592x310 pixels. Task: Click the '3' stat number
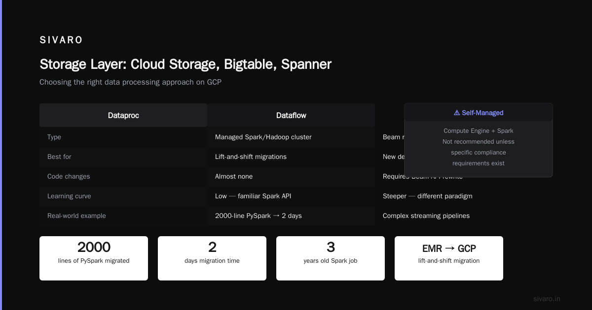(331, 247)
